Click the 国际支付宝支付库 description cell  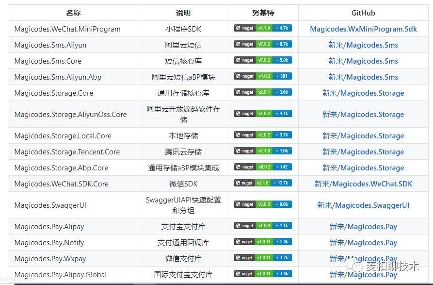(x=183, y=274)
